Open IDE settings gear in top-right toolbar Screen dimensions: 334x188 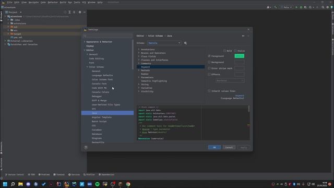328,7
